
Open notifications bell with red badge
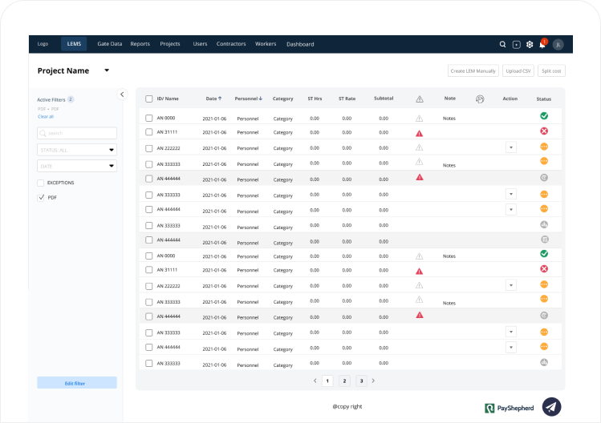[x=542, y=45]
